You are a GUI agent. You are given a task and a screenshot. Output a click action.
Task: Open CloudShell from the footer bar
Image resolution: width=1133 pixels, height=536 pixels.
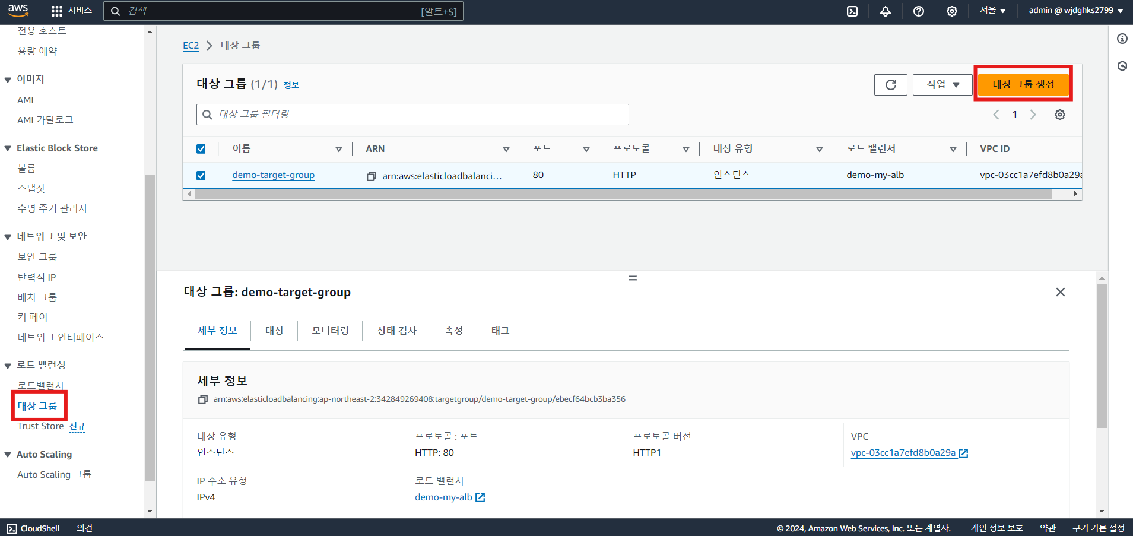pos(34,528)
